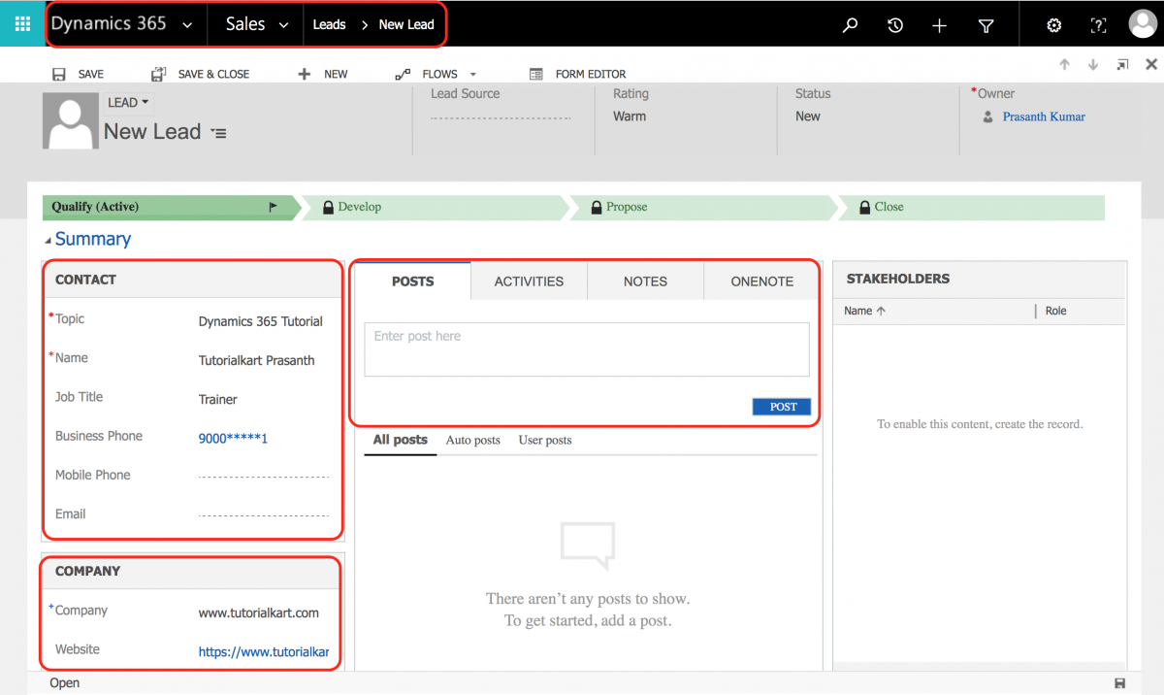Open settings gear icon
The width and height of the screenshot is (1164, 695).
click(x=1054, y=25)
